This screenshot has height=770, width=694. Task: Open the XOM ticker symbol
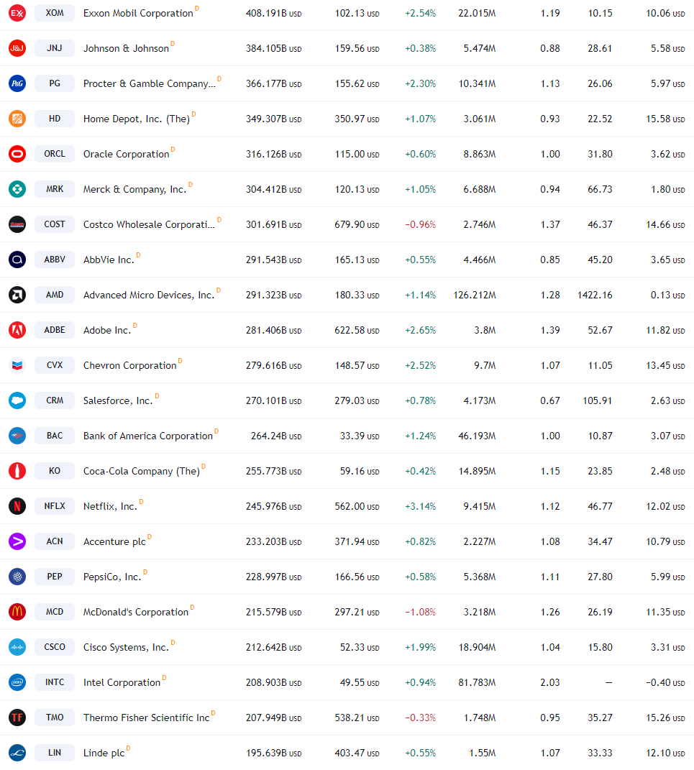[x=55, y=13]
